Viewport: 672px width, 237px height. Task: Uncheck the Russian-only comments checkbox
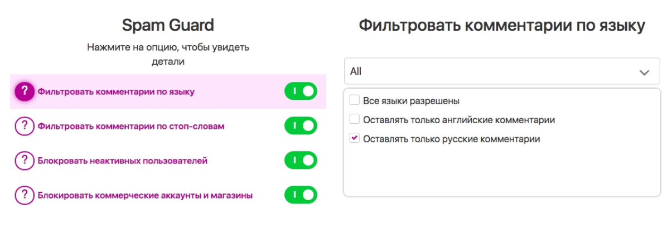354,138
